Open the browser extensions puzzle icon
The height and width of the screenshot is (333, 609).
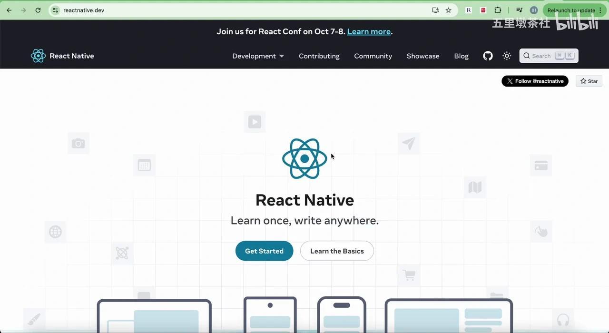[498, 10]
